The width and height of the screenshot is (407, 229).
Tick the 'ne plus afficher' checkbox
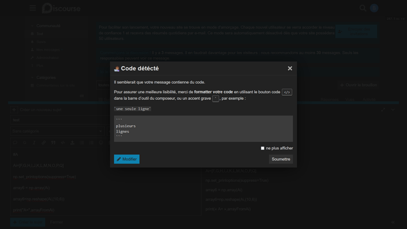(x=262, y=148)
